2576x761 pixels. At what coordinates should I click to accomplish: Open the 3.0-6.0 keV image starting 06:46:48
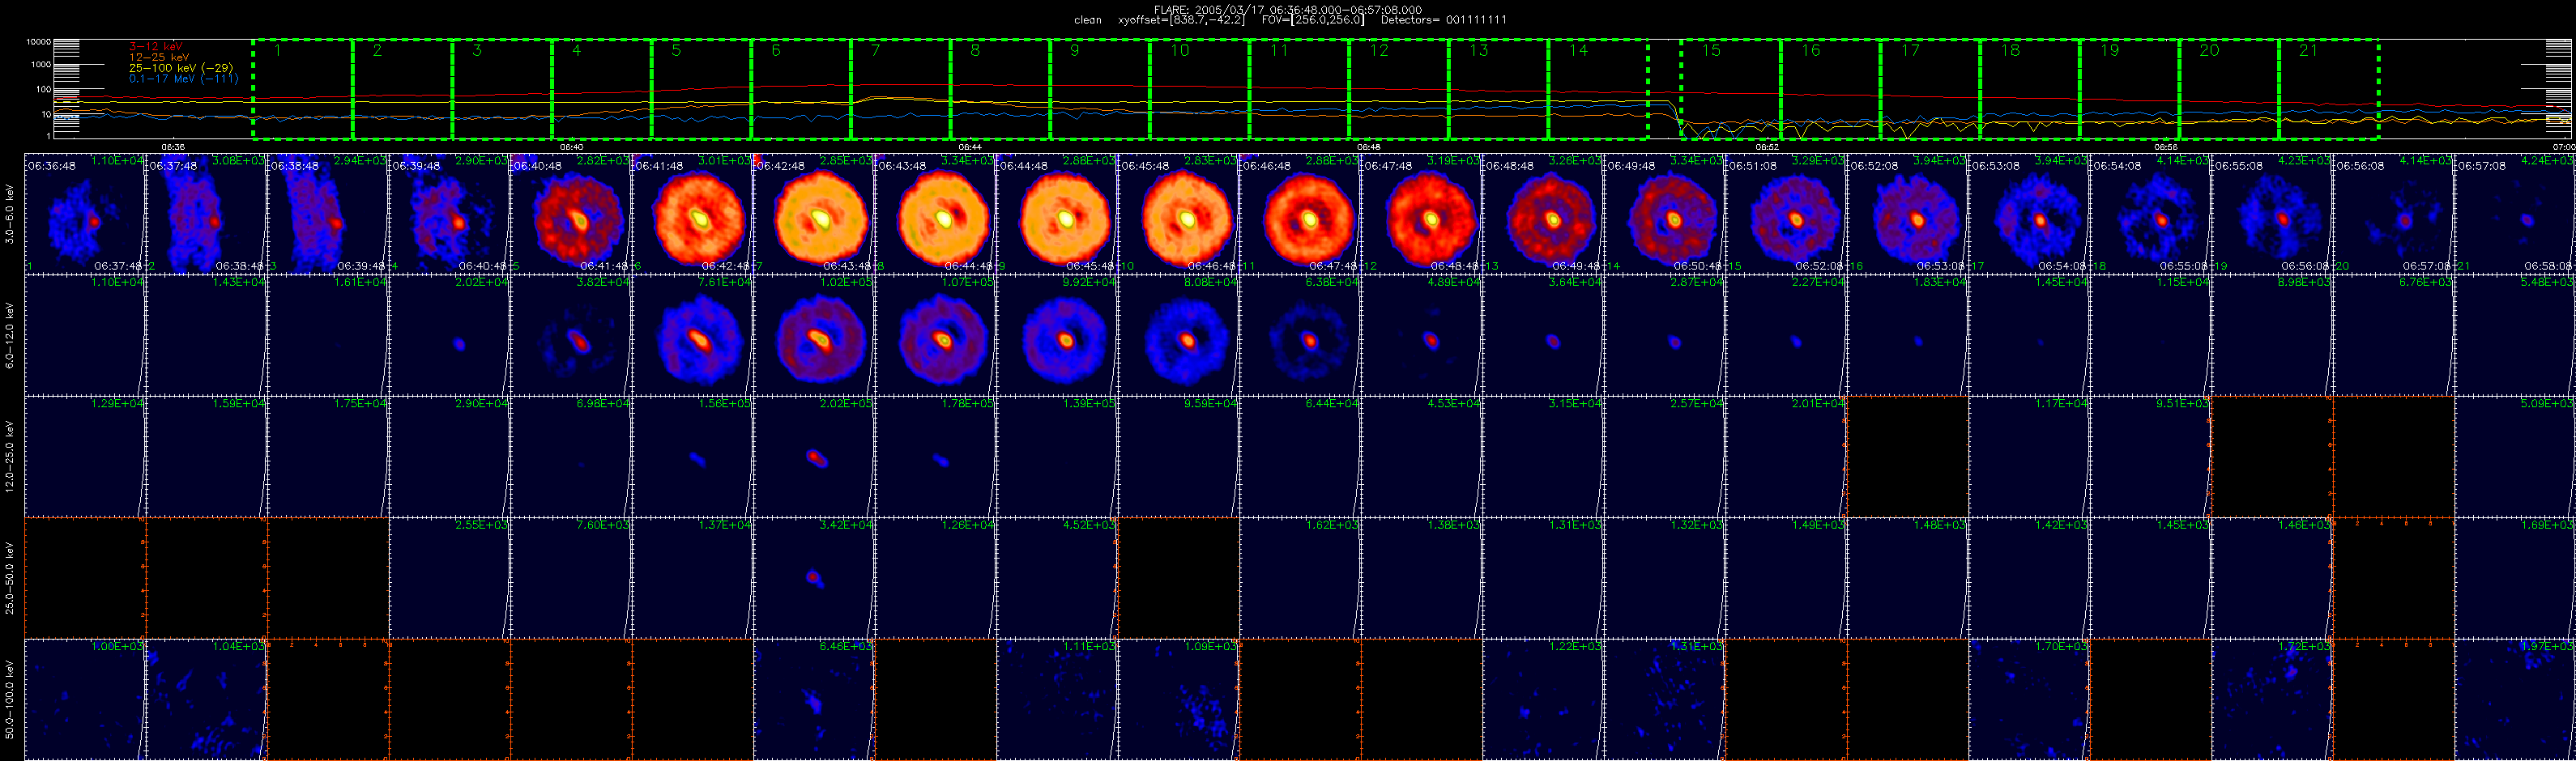pyautogui.click(x=1300, y=213)
